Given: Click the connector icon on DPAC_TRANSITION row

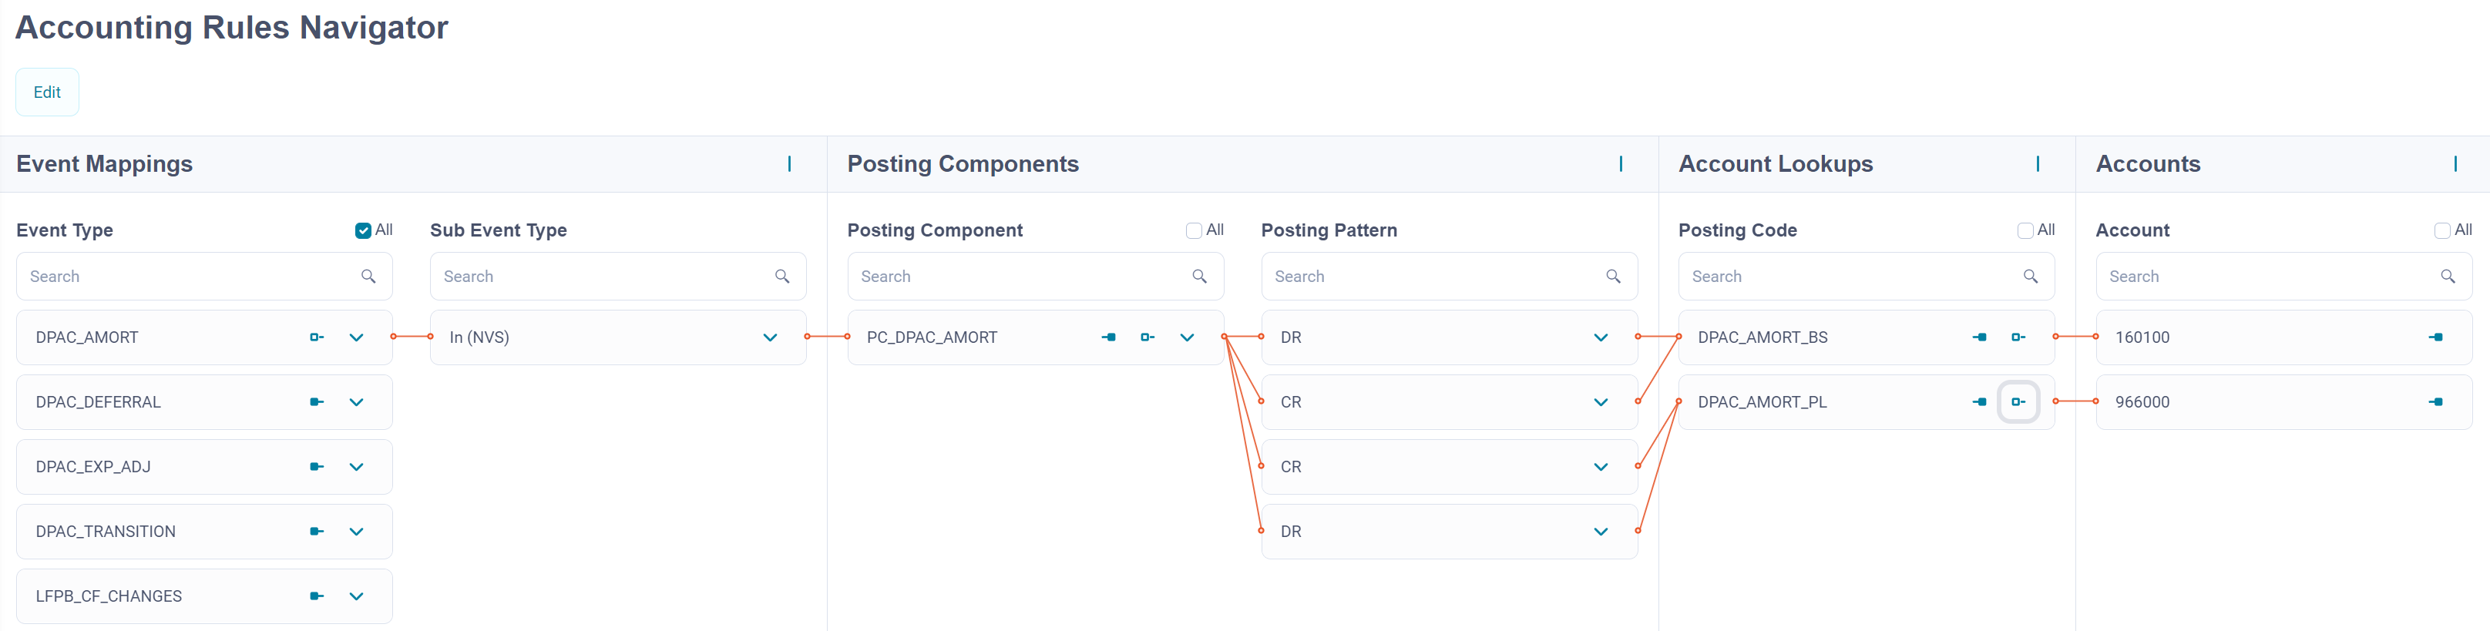Looking at the screenshot, I should pos(316,532).
